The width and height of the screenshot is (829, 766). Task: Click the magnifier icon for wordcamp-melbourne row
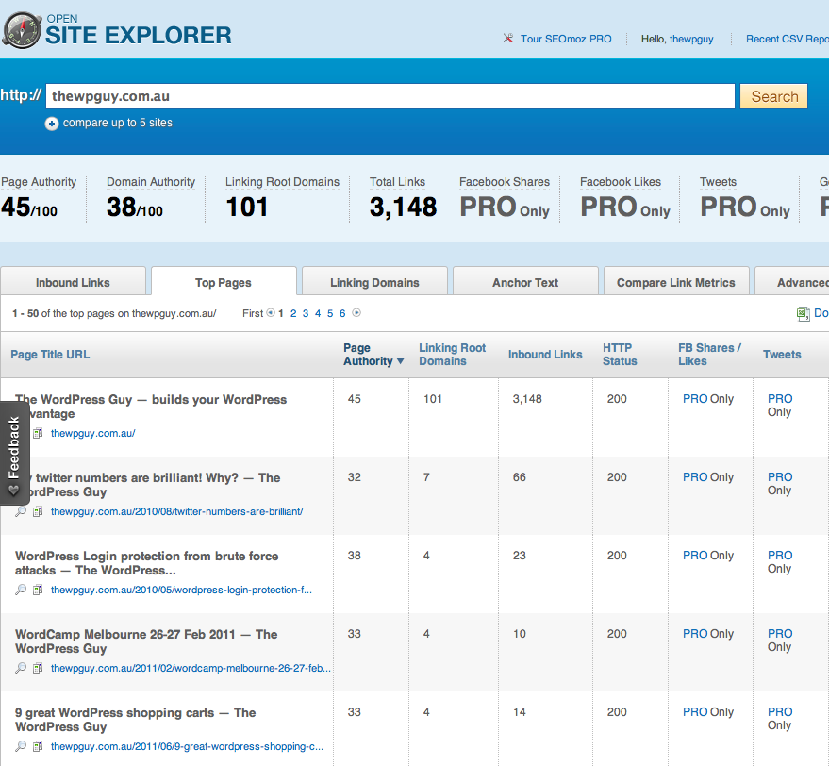[21, 668]
